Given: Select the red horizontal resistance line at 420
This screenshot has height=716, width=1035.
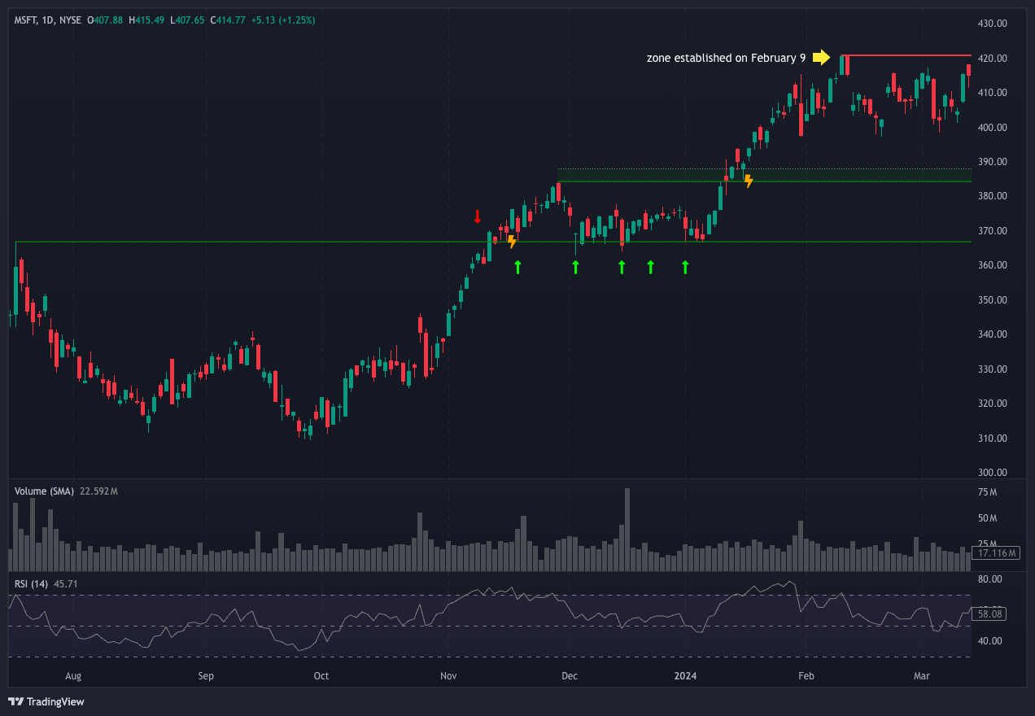Looking at the screenshot, I should [x=907, y=55].
